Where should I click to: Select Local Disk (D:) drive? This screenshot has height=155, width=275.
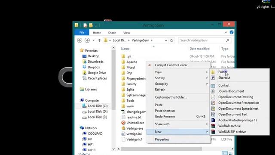pyautogui.click(x=98, y=112)
